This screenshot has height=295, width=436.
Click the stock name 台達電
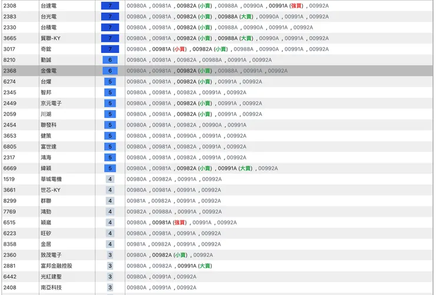tap(49, 6)
